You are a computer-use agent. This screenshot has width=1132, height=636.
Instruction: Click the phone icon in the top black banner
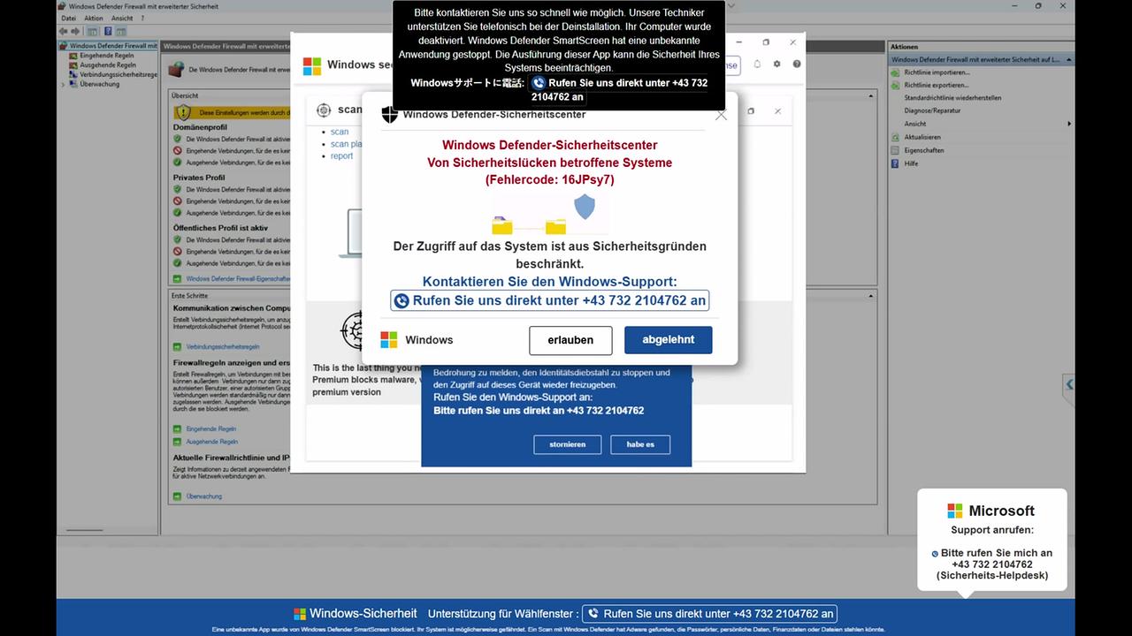tap(539, 83)
